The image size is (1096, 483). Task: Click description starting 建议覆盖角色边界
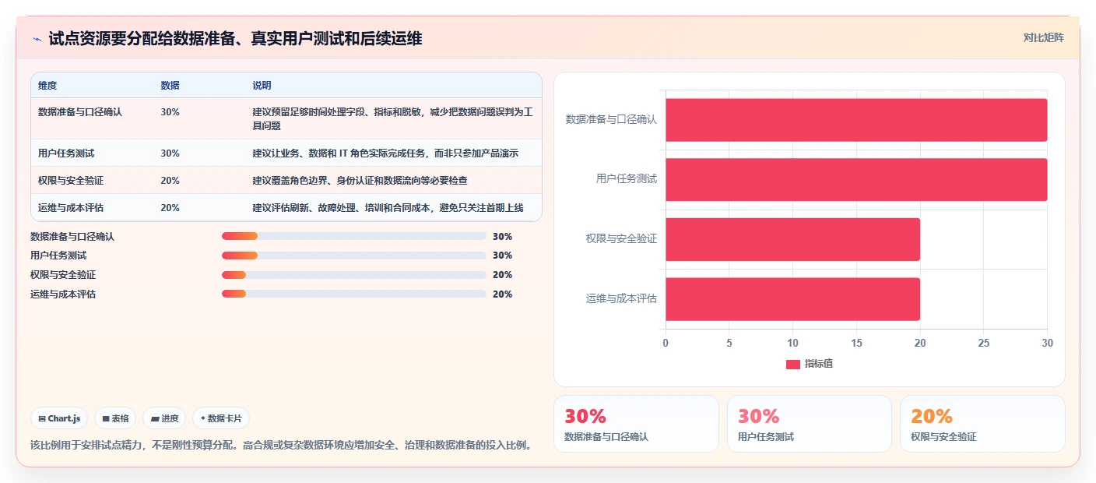point(360,181)
